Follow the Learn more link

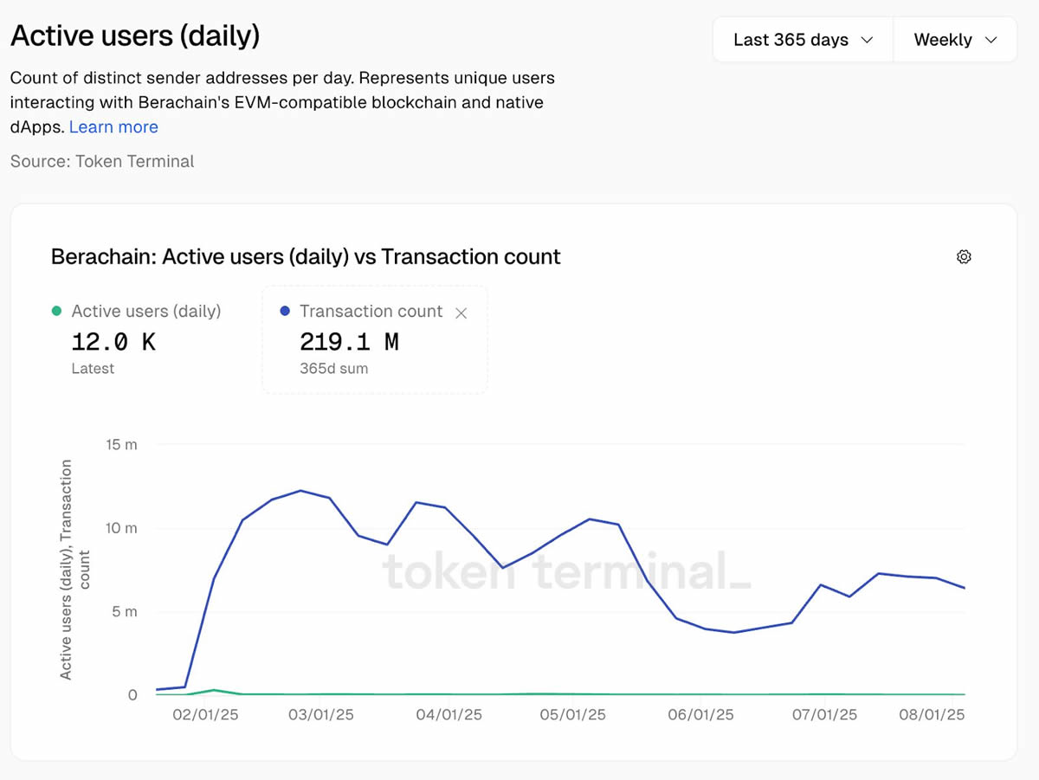pos(113,127)
